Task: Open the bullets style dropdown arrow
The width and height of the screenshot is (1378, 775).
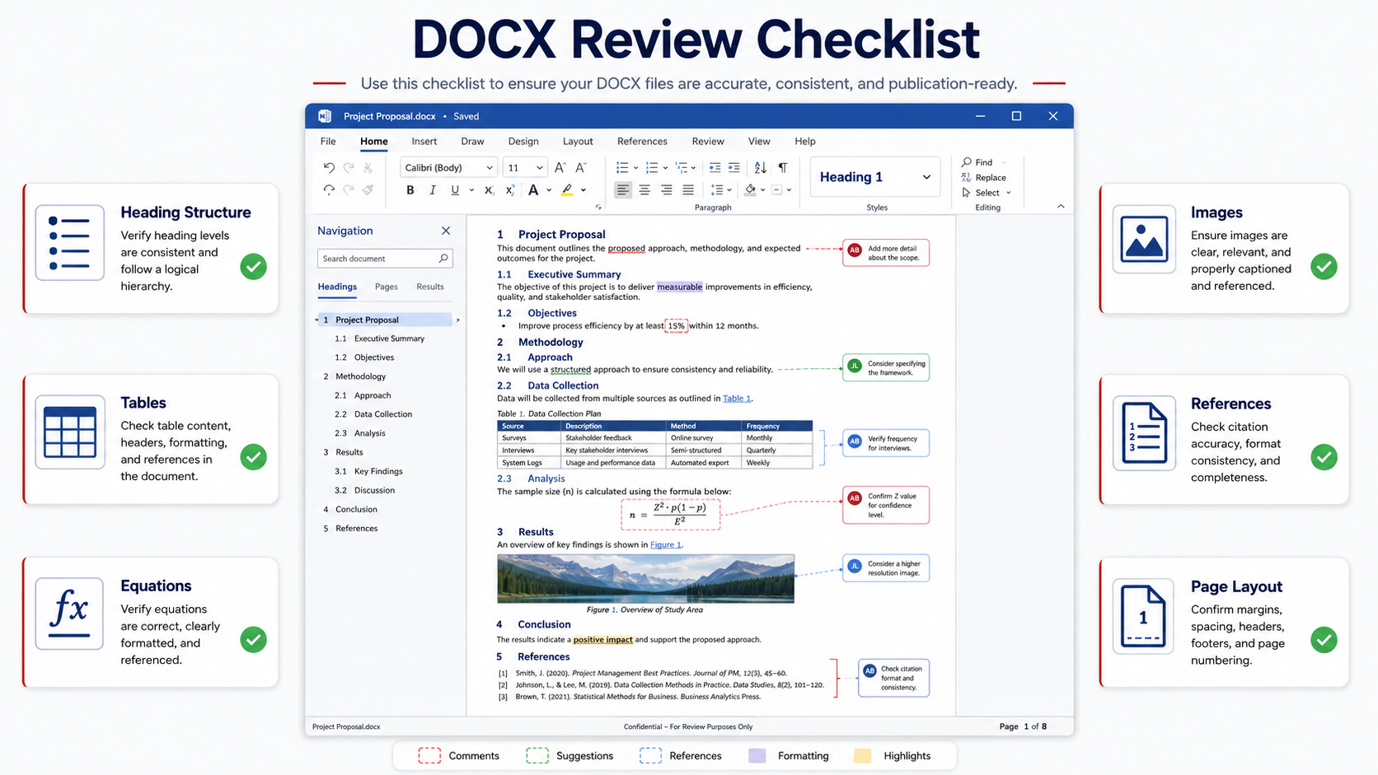Action: [635, 168]
